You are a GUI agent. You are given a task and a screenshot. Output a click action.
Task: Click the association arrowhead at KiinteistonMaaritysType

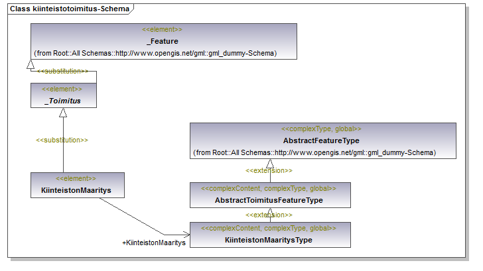coord(186,235)
